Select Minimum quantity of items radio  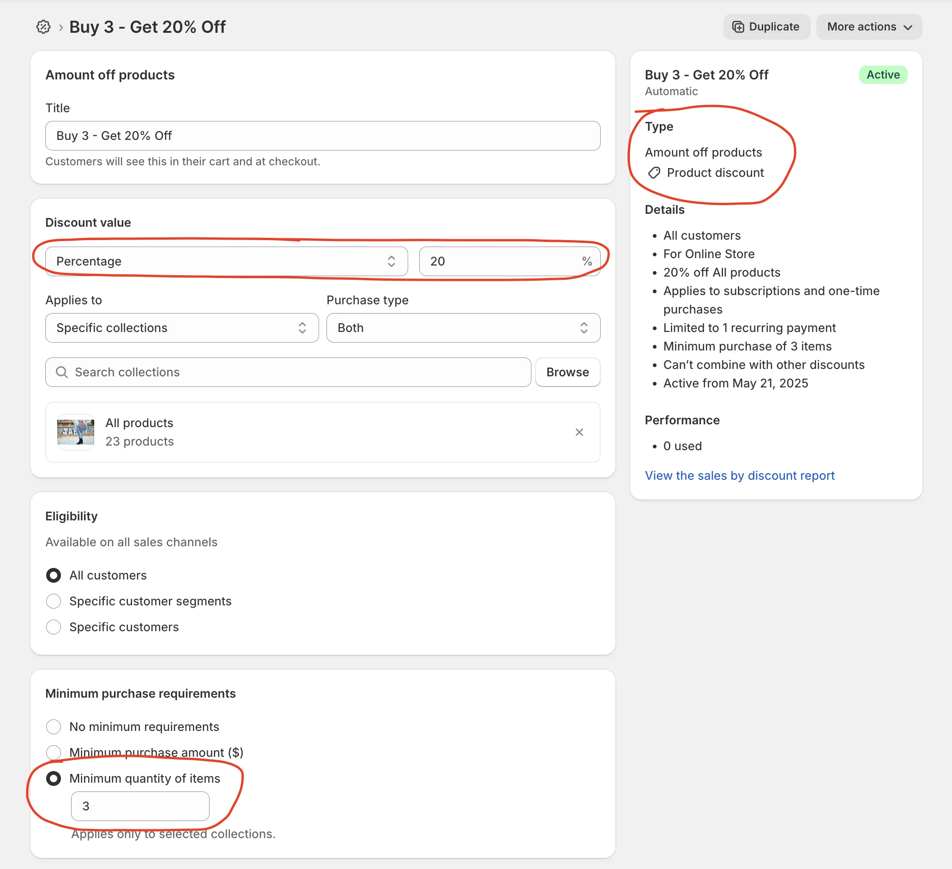point(54,778)
